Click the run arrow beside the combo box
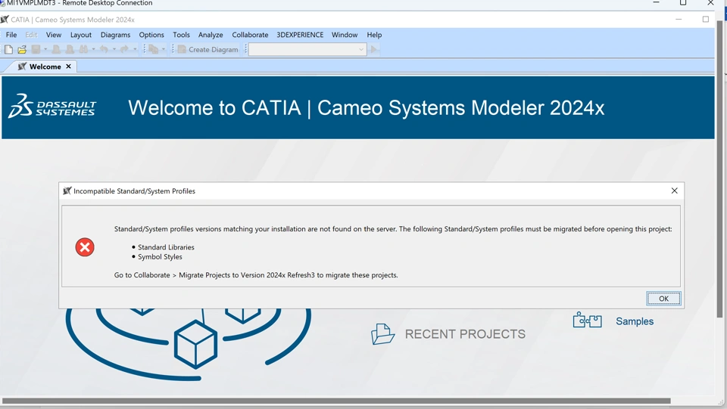The width and height of the screenshot is (727, 409). pyautogui.click(x=375, y=49)
